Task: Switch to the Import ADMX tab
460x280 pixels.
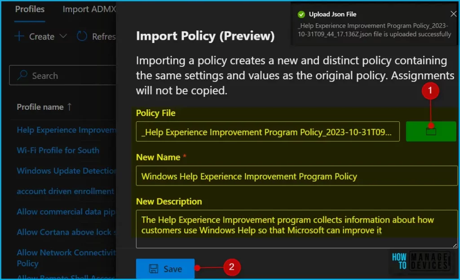Action: pos(89,9)
